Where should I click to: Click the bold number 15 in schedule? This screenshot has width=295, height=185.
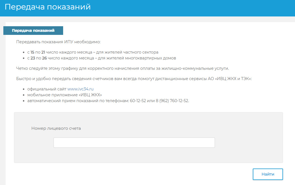click(x=32, y=52)
